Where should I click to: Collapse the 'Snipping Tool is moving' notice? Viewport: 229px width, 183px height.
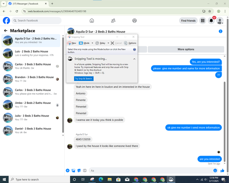coord(134,59)
